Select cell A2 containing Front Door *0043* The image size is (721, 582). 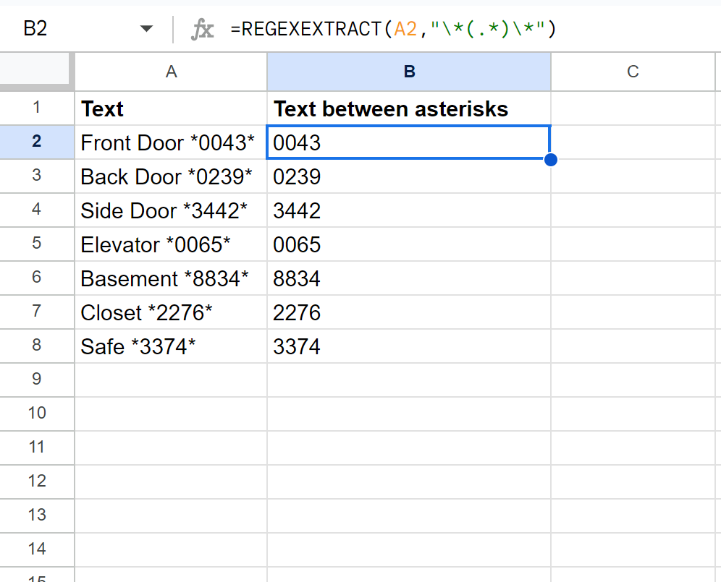click(171, 142)
